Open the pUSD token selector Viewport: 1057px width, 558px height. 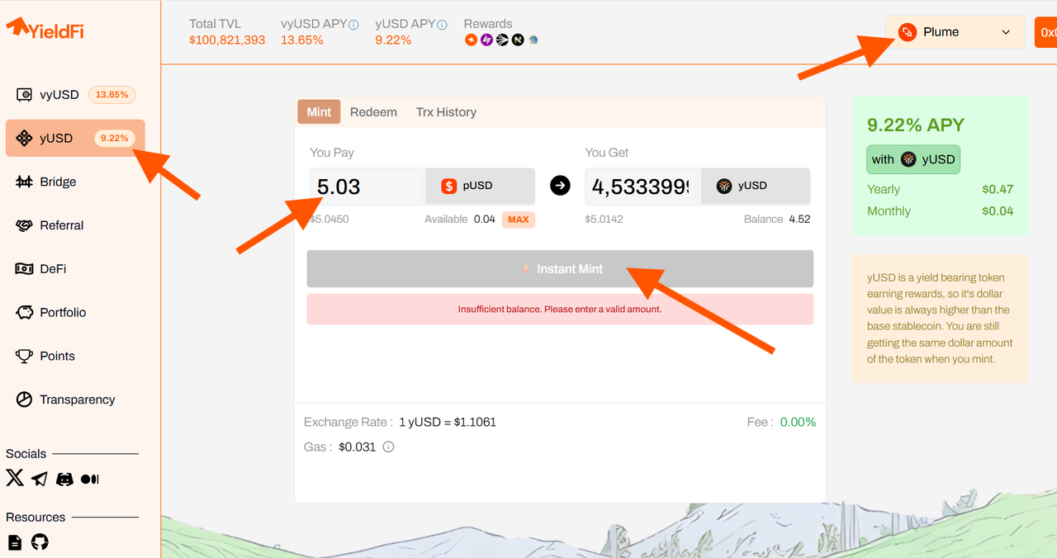(481, 187)
